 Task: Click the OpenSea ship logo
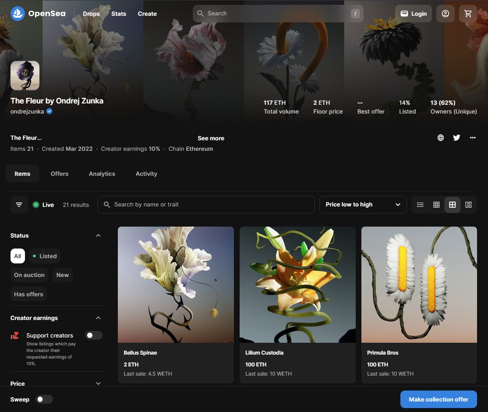point(18,14)
